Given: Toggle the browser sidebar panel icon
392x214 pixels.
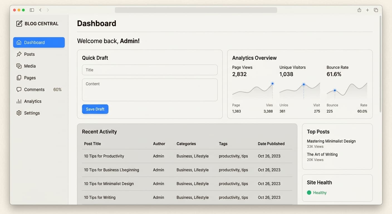Looking at the screenshot, I should [x=32, y=10].
